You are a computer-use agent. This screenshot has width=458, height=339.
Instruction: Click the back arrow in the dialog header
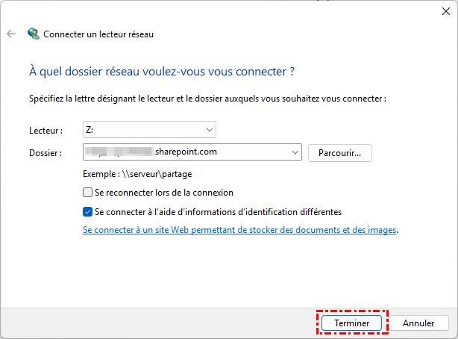pos(11,34)
